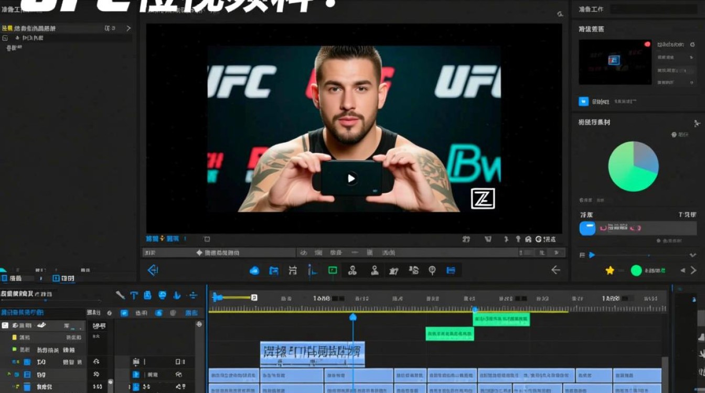
Task: Toggle the white checkbox on the first track row
Action: (5, 325)
